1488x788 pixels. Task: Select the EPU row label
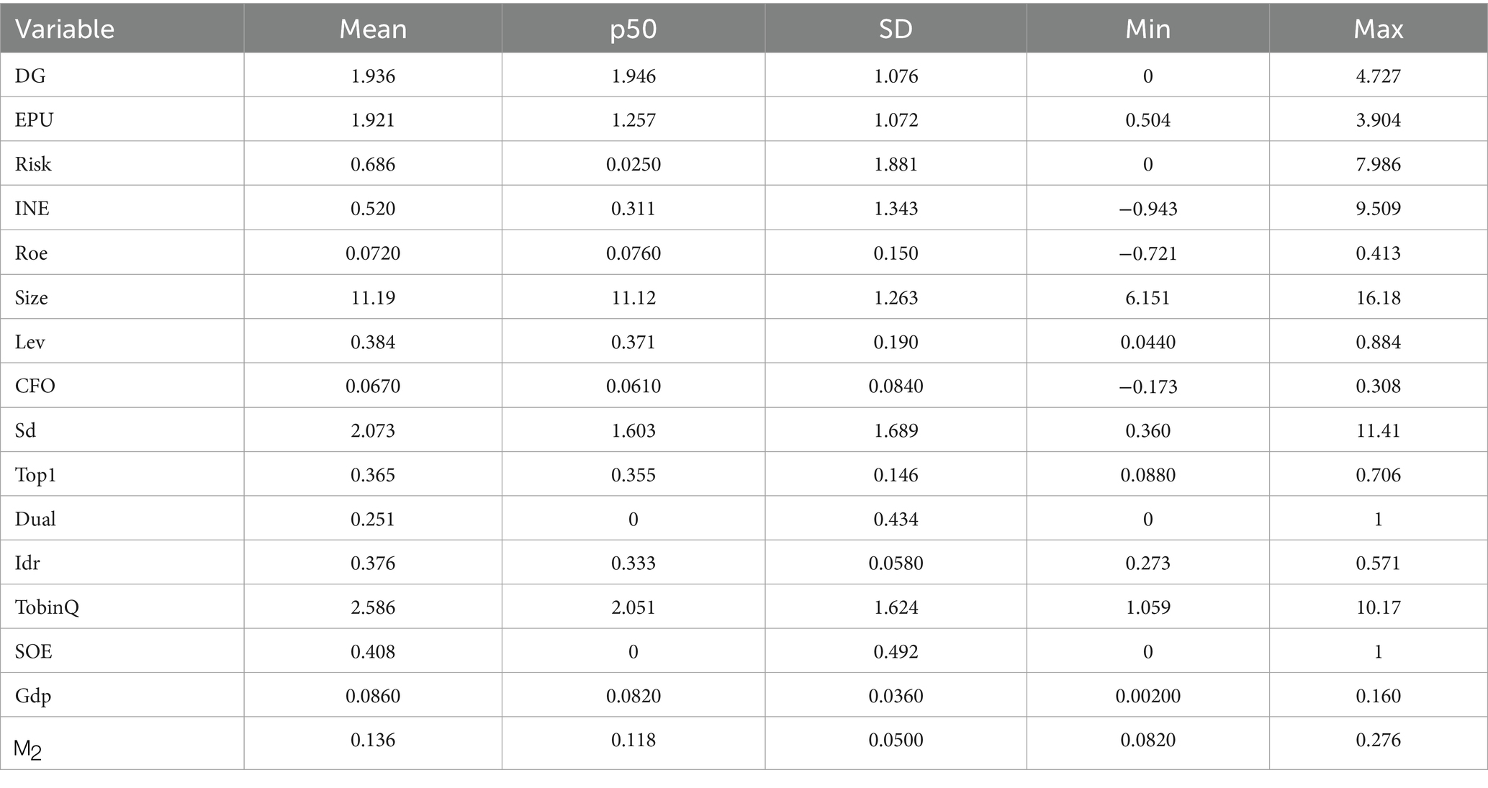(x=35, y=119)
